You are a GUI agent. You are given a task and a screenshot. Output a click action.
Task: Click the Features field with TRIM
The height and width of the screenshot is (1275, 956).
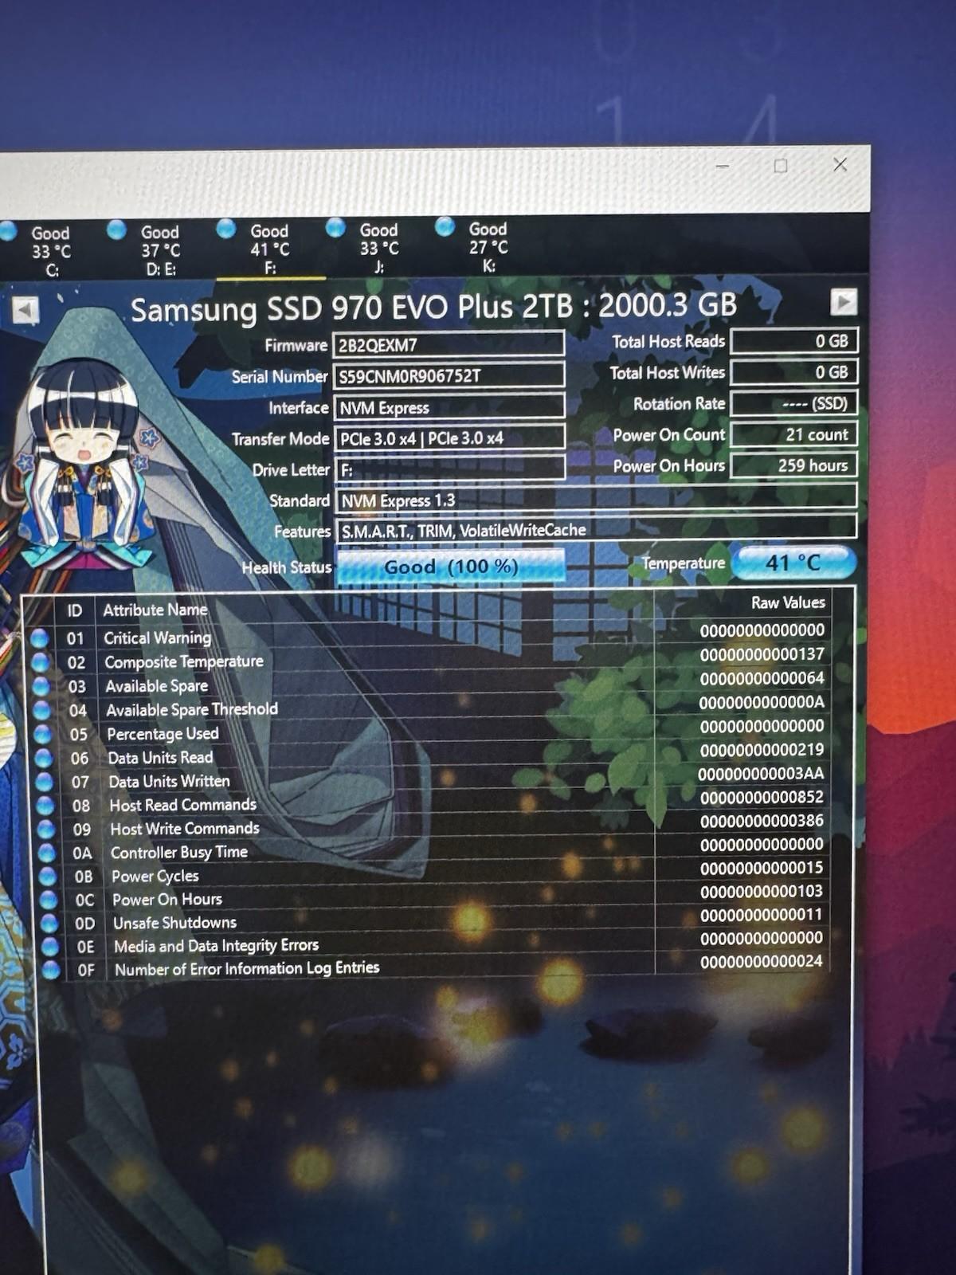click(x=596, y=530)
